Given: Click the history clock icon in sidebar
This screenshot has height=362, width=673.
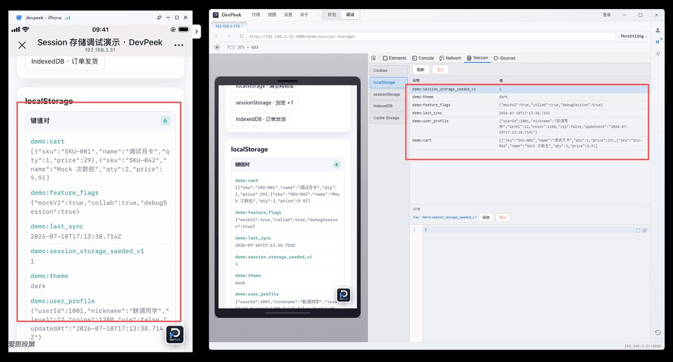Looking at the screenshot, I should click(x=658, y=333).
